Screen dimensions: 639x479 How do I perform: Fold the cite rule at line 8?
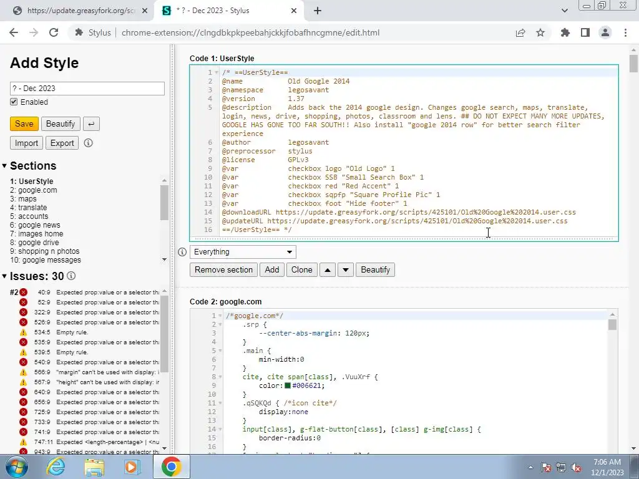[x=220, y=377]
